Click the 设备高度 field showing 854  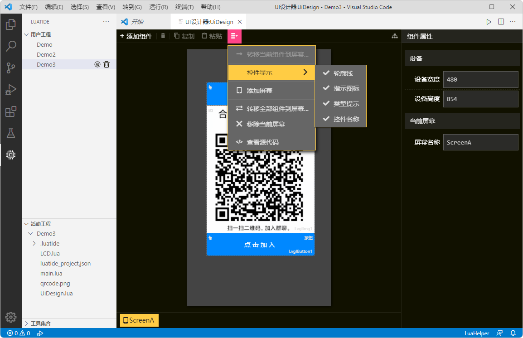480,99
